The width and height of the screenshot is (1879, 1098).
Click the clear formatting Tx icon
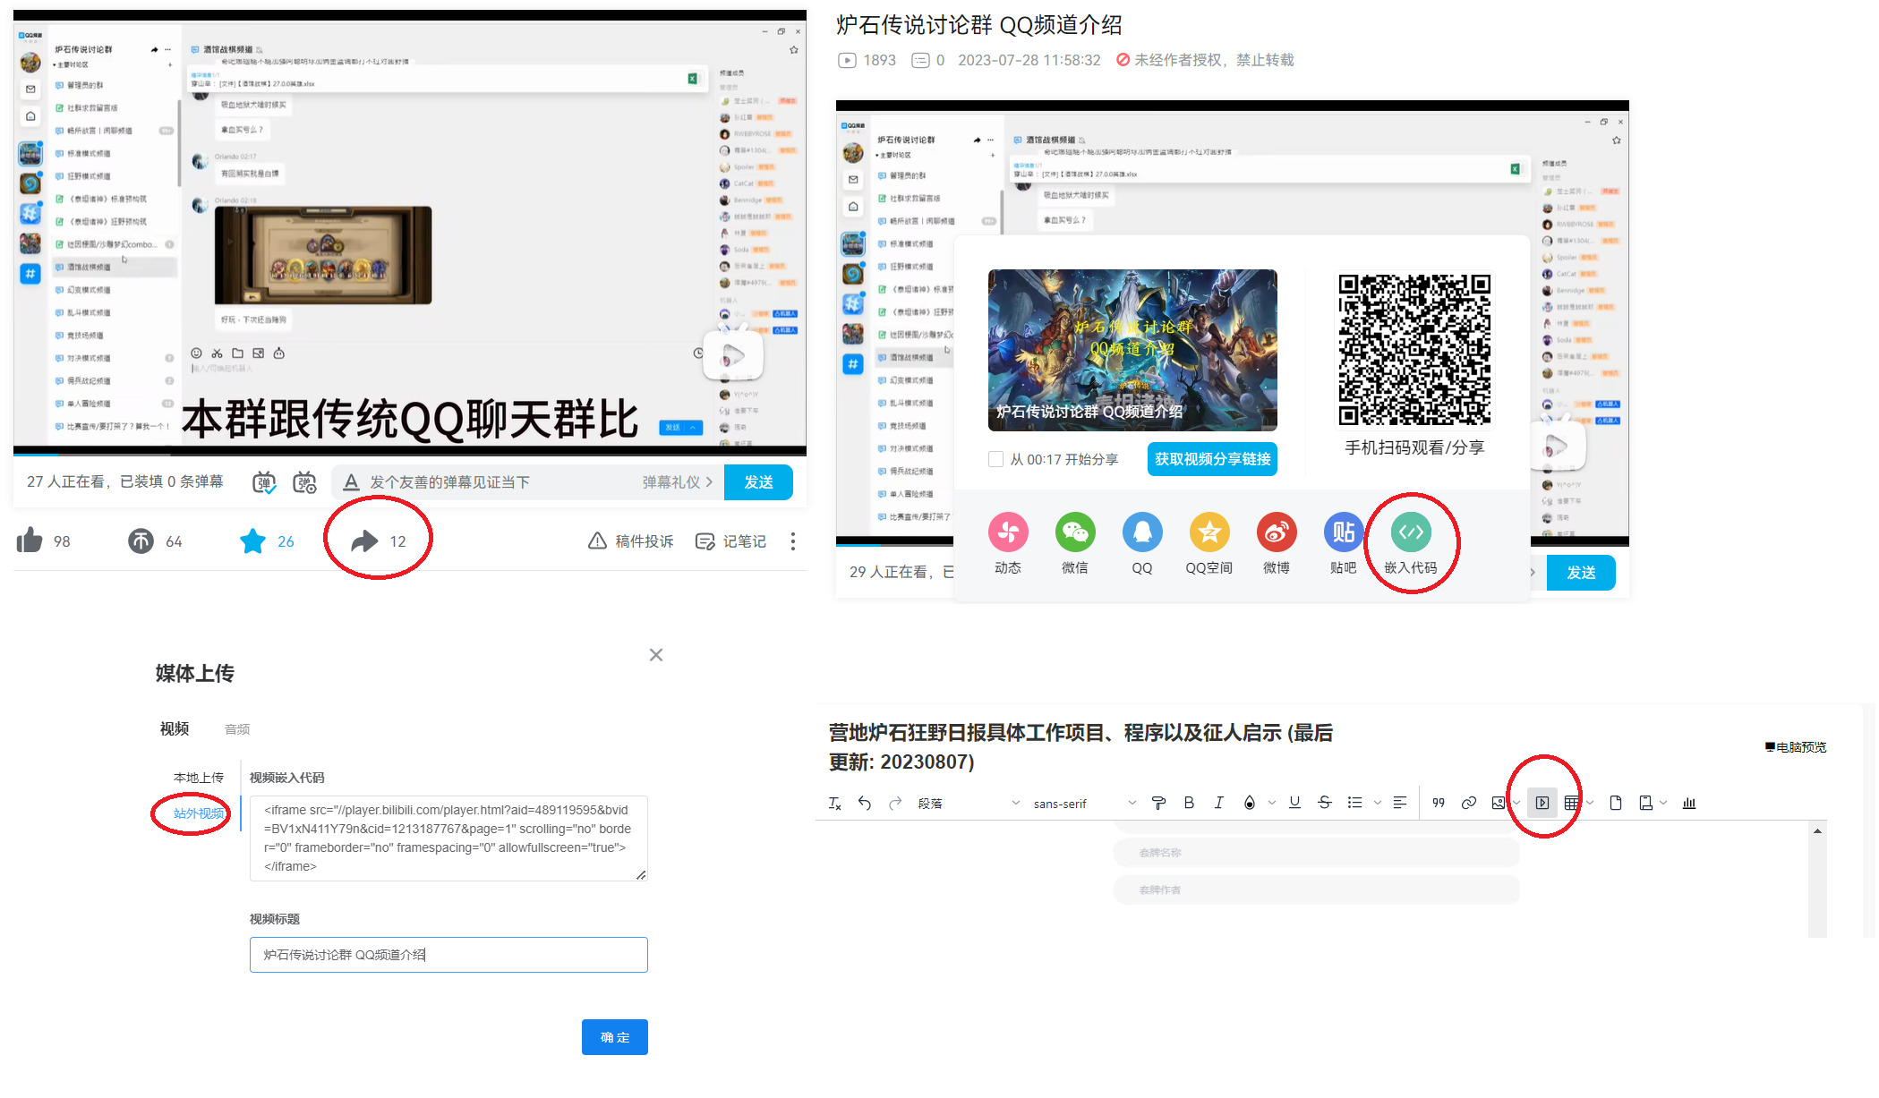coord(834,804)
